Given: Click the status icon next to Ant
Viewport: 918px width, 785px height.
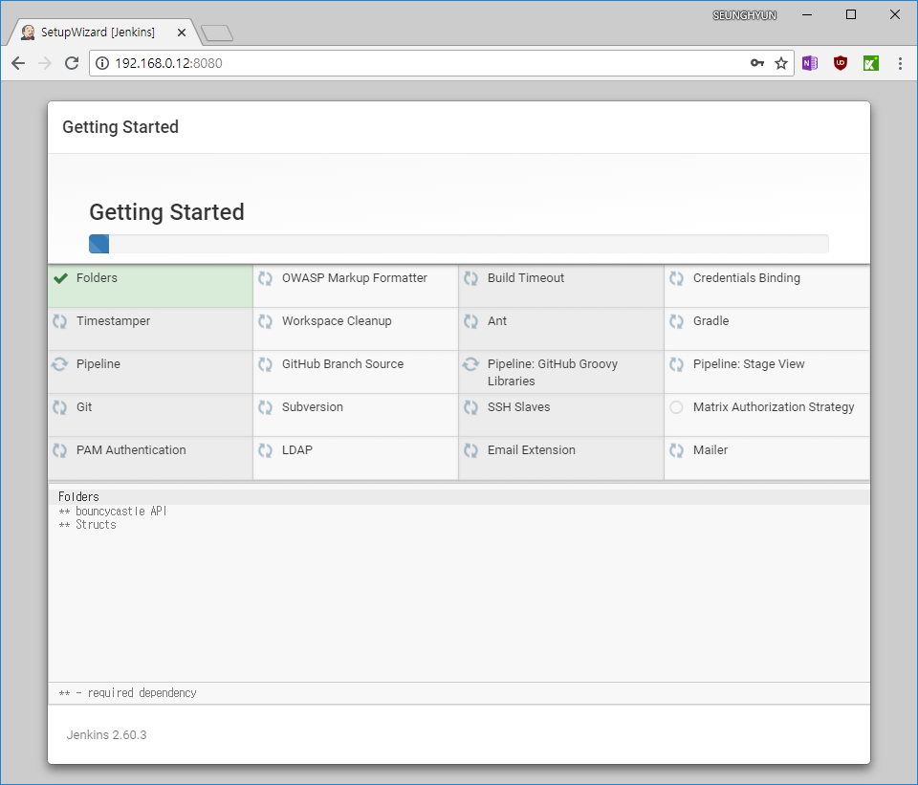Looking at the screenshot, I should 471,321.
